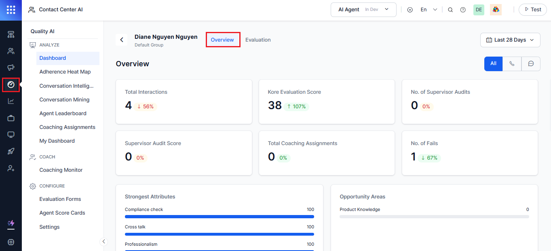This screenshot has width=551, height=251.
Task: Click the add-user icon in the sidebar
Action: click(11, 168)
